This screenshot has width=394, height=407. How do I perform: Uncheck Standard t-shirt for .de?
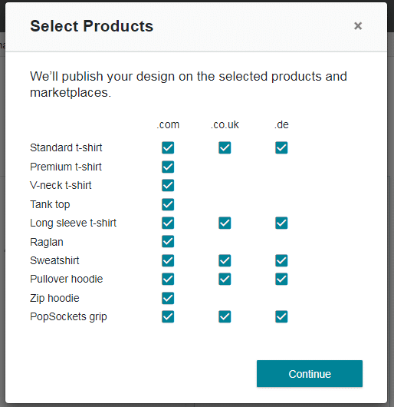tap(281, 147)
